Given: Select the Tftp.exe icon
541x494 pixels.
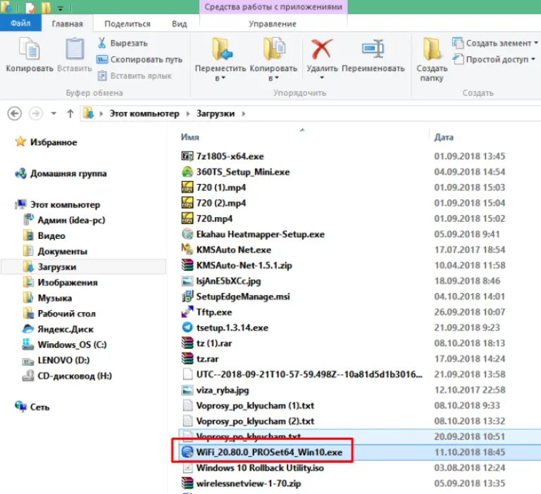Looking at the screenshot, I should click(187, 312).
